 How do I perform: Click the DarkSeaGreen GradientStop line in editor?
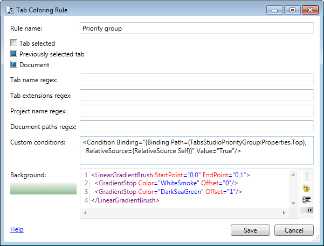click(x=168, y=192)
